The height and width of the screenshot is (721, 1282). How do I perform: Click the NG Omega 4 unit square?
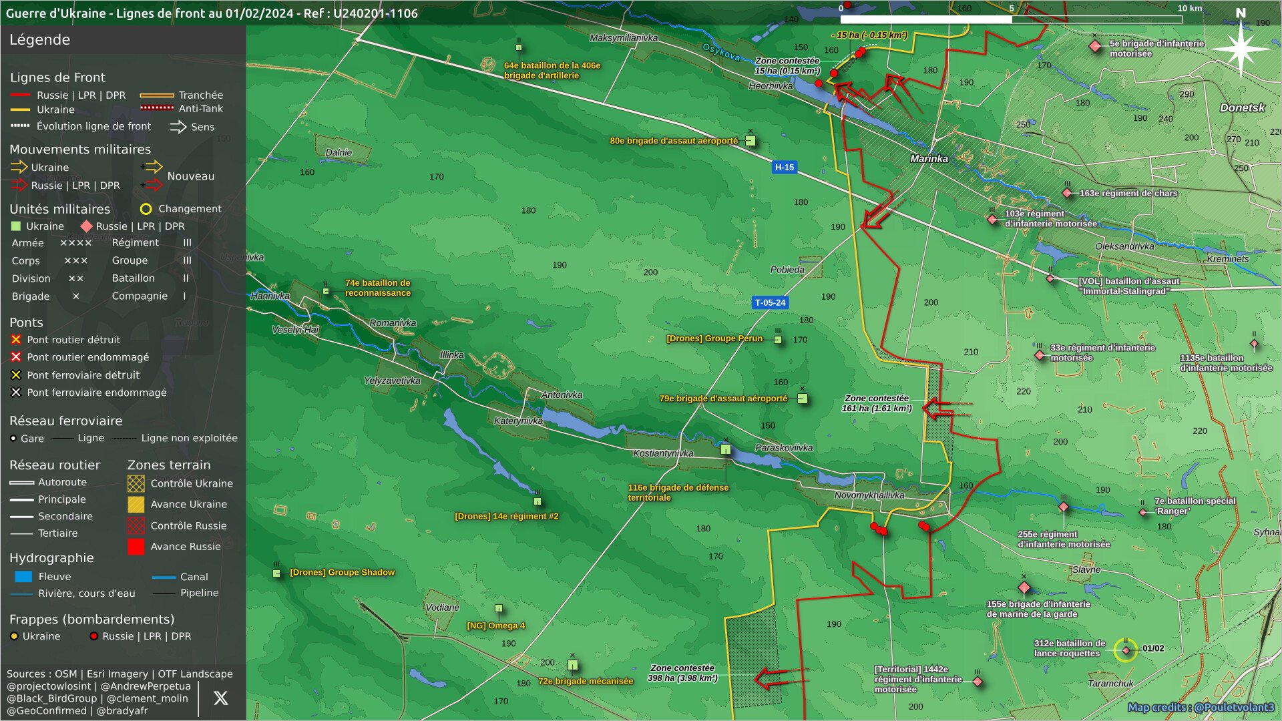pos(498,608)
